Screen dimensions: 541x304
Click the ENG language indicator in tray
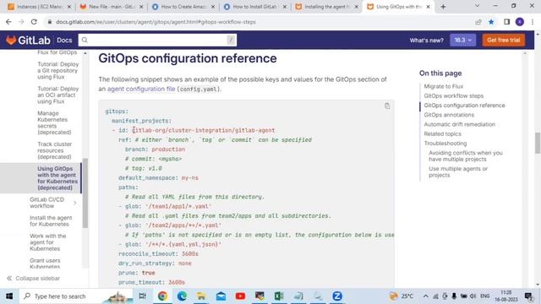pyautogui.click(x=484, y=296)
